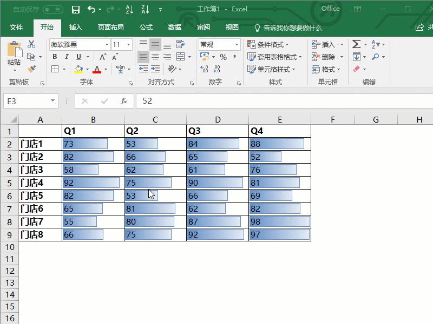Image resolution: width=433 pixels, height=324 pixels.
Task: Click the Save icon in quick access toolbar
Action: coord(75,10)
